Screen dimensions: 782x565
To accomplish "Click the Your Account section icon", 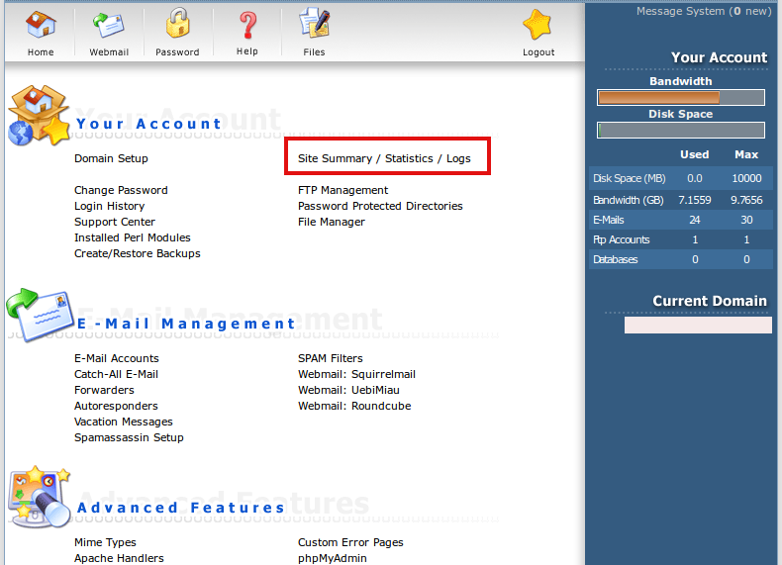I will pyautogui.click(x=38, y=116).
